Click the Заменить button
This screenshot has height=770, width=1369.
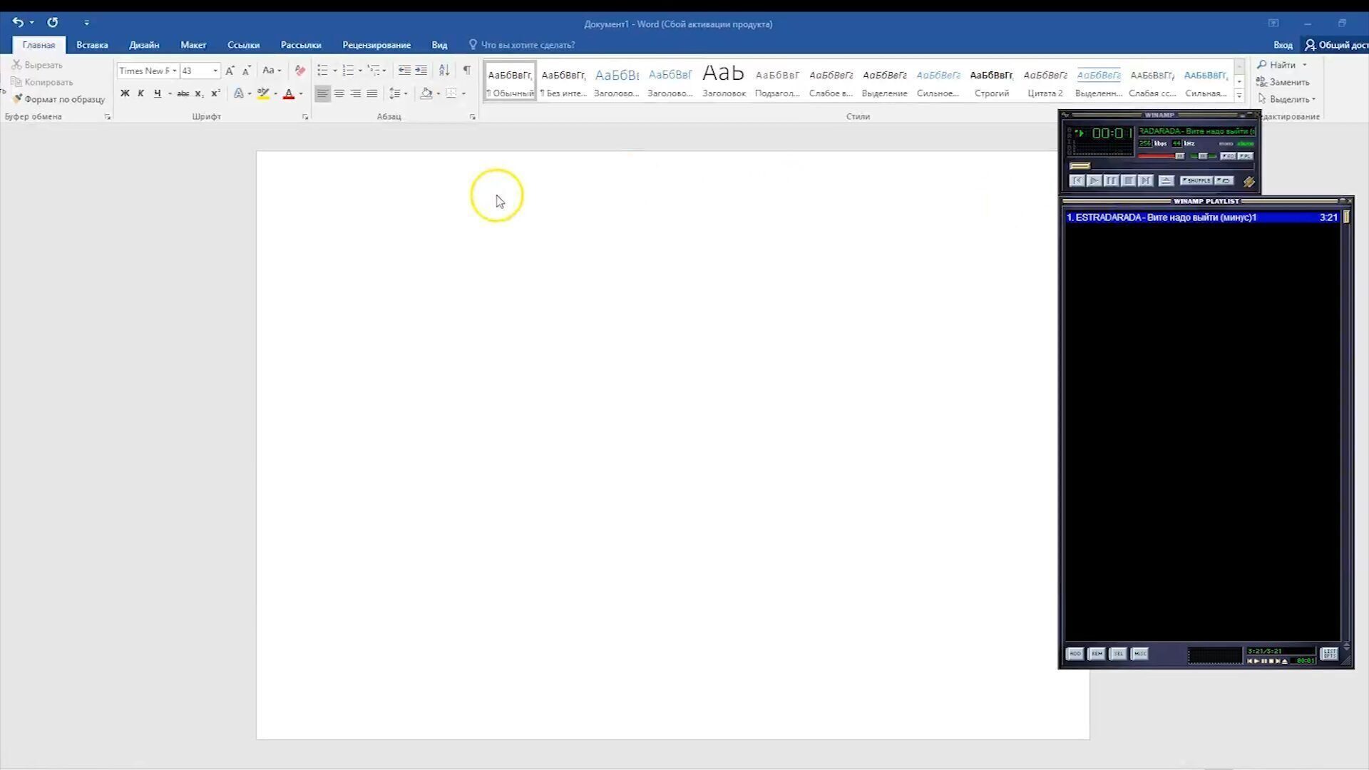pyautogui.click(x=1283, y=82)
